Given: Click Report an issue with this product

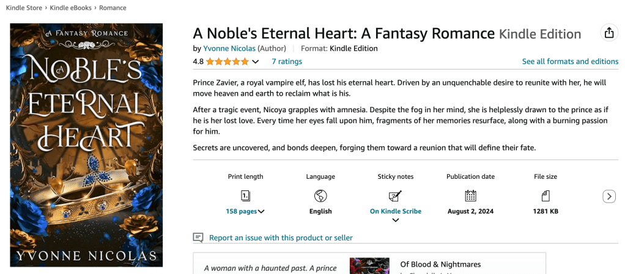Looking at the screenshot, I should pos(281,238).
